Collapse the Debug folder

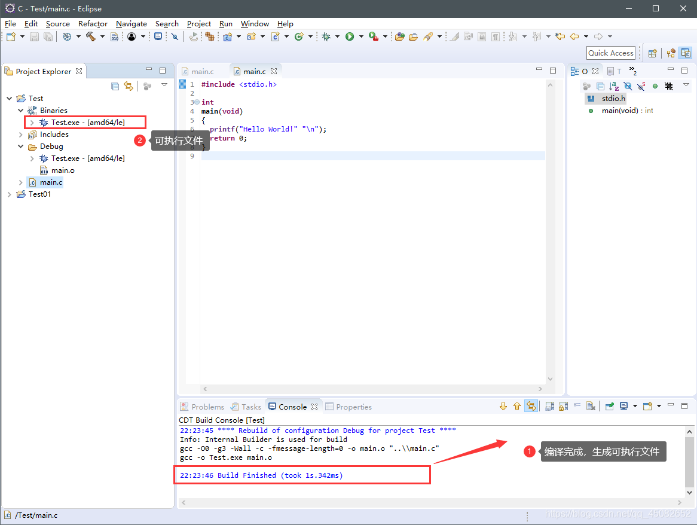pyautogui.click(x=20, y=146)
